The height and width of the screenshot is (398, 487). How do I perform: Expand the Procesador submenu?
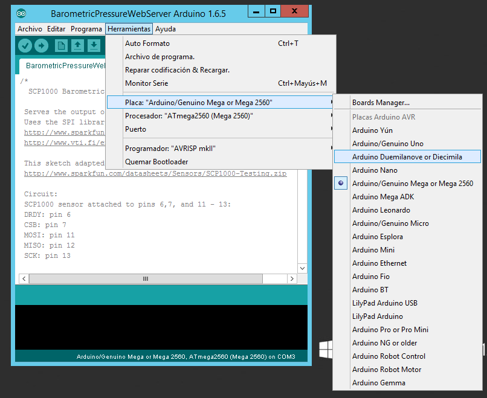(x=219, y=116)
